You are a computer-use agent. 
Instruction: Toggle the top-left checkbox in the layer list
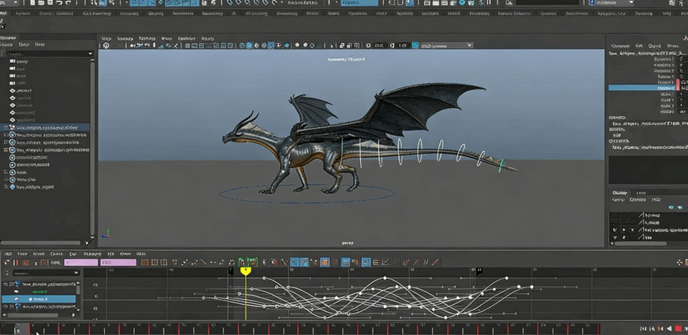coord(615,216)
